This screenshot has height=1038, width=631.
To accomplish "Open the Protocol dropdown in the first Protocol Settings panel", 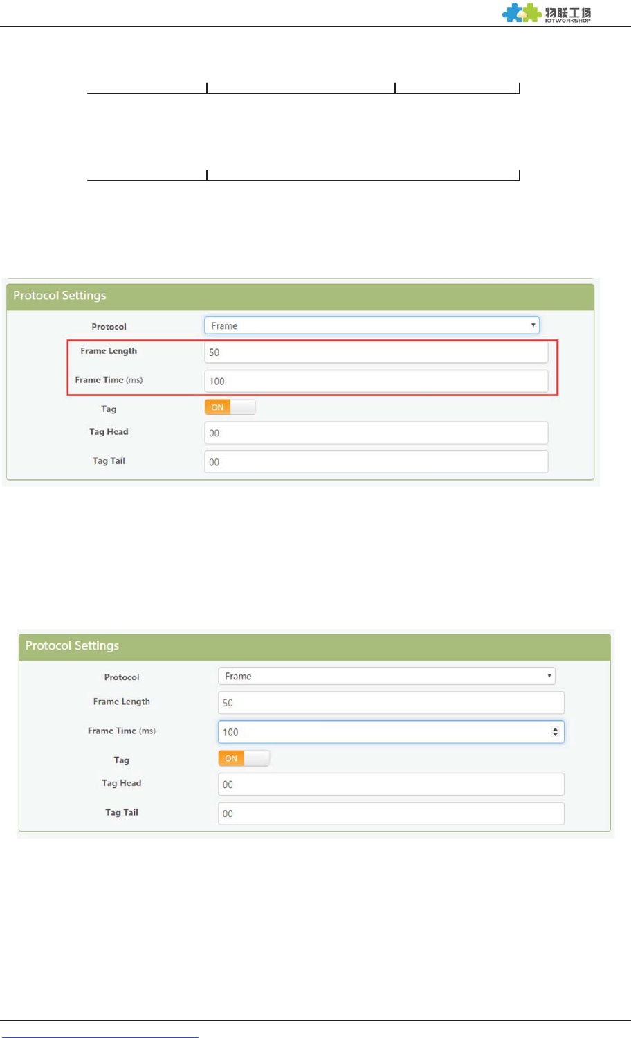I will 372,325.
